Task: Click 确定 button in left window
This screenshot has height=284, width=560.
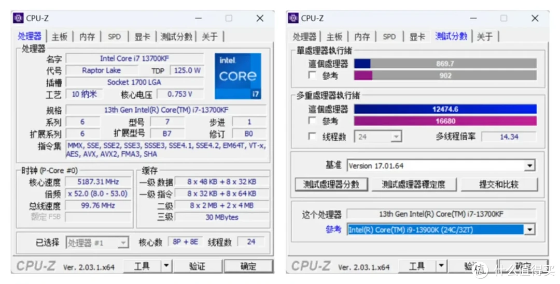Action: (x=248, y=266)
